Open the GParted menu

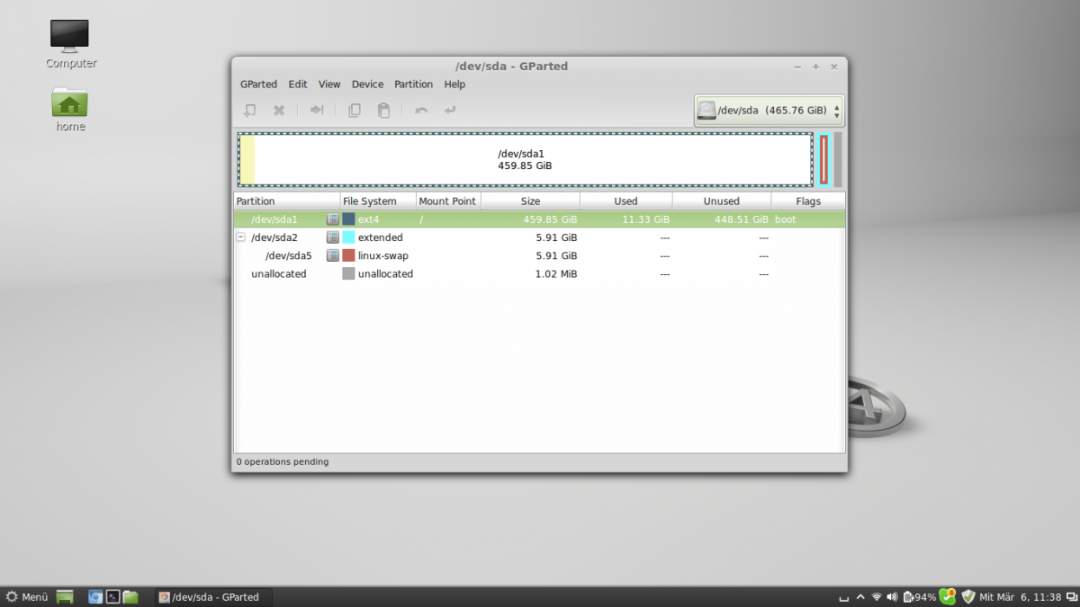pos(258,85)
